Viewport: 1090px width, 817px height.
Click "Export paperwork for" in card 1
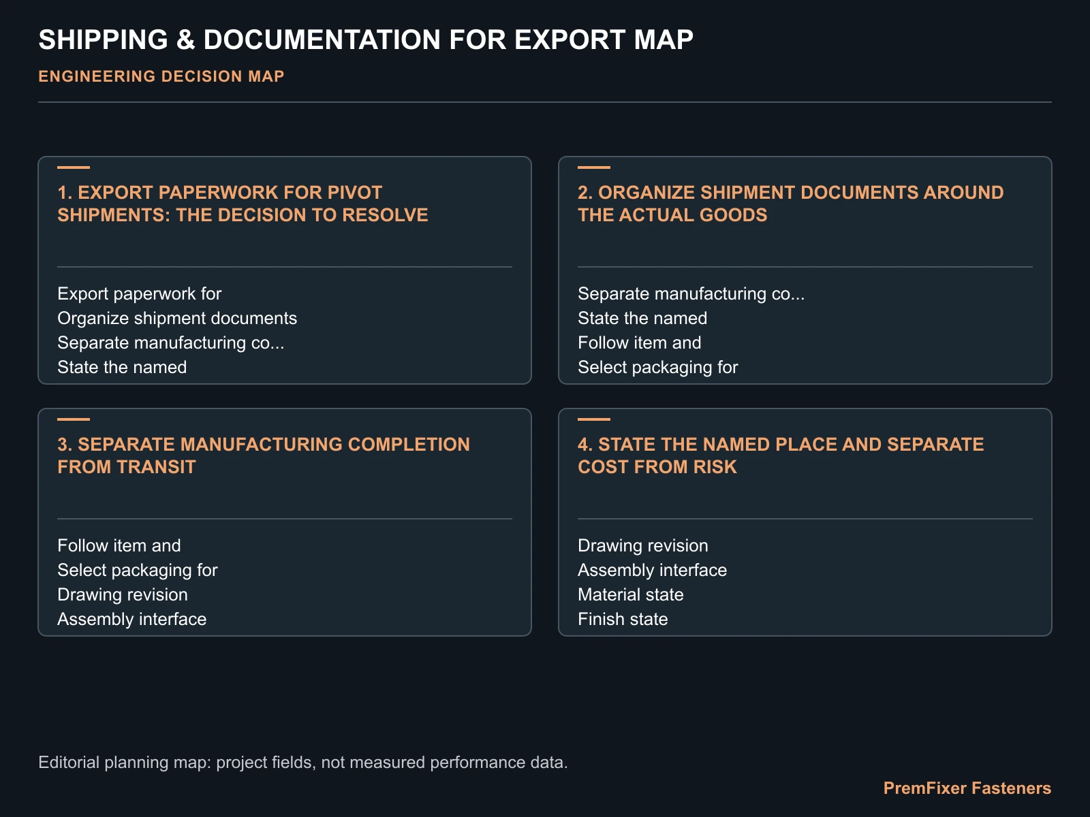[140, 293]
